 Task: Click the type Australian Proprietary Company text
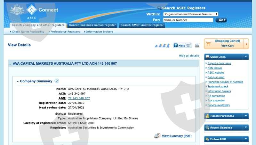103,118
